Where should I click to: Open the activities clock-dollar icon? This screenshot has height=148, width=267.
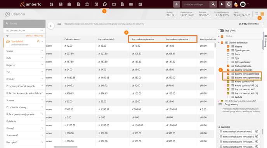tap(105, 4)
